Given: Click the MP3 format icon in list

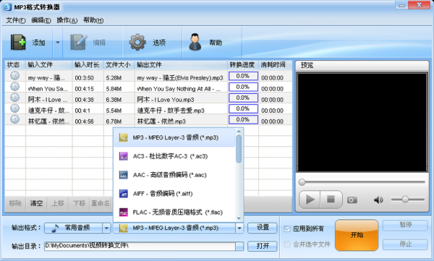Looking at the screenshot, I should 124,137.
